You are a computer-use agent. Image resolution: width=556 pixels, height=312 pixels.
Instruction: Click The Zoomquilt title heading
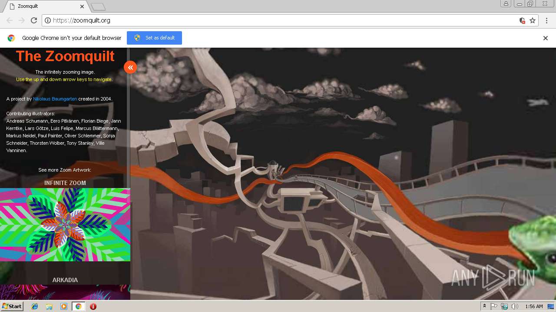tap(65, 56)
